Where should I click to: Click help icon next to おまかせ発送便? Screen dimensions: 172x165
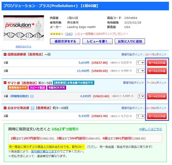click(x=33, y=108)
